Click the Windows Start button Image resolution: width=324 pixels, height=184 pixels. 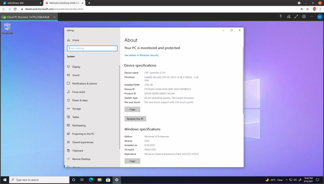(x=5, y=180)
